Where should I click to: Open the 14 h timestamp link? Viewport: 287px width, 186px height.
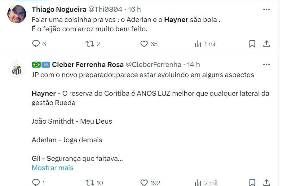194,64
